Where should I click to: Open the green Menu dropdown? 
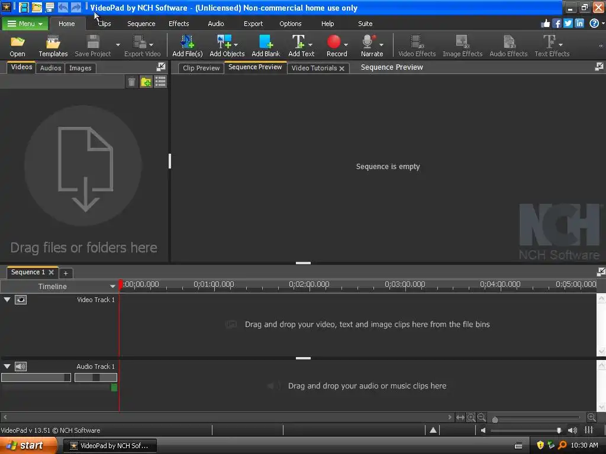(25, 24)
